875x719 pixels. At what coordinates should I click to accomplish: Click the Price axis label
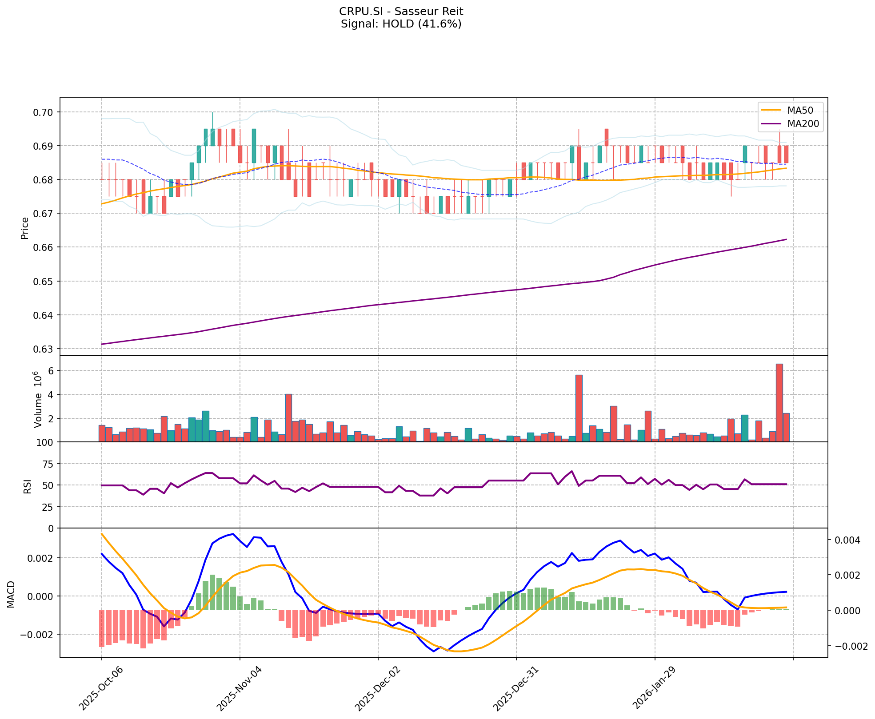click(x=25, y=228)
